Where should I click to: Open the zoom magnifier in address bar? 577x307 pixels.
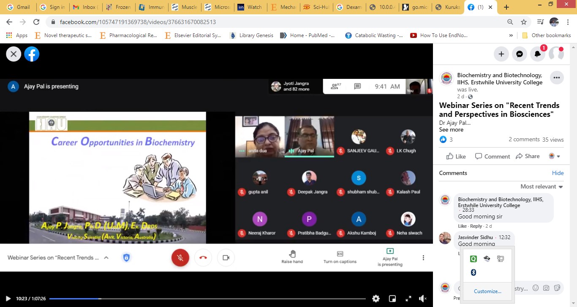[510, 22]
